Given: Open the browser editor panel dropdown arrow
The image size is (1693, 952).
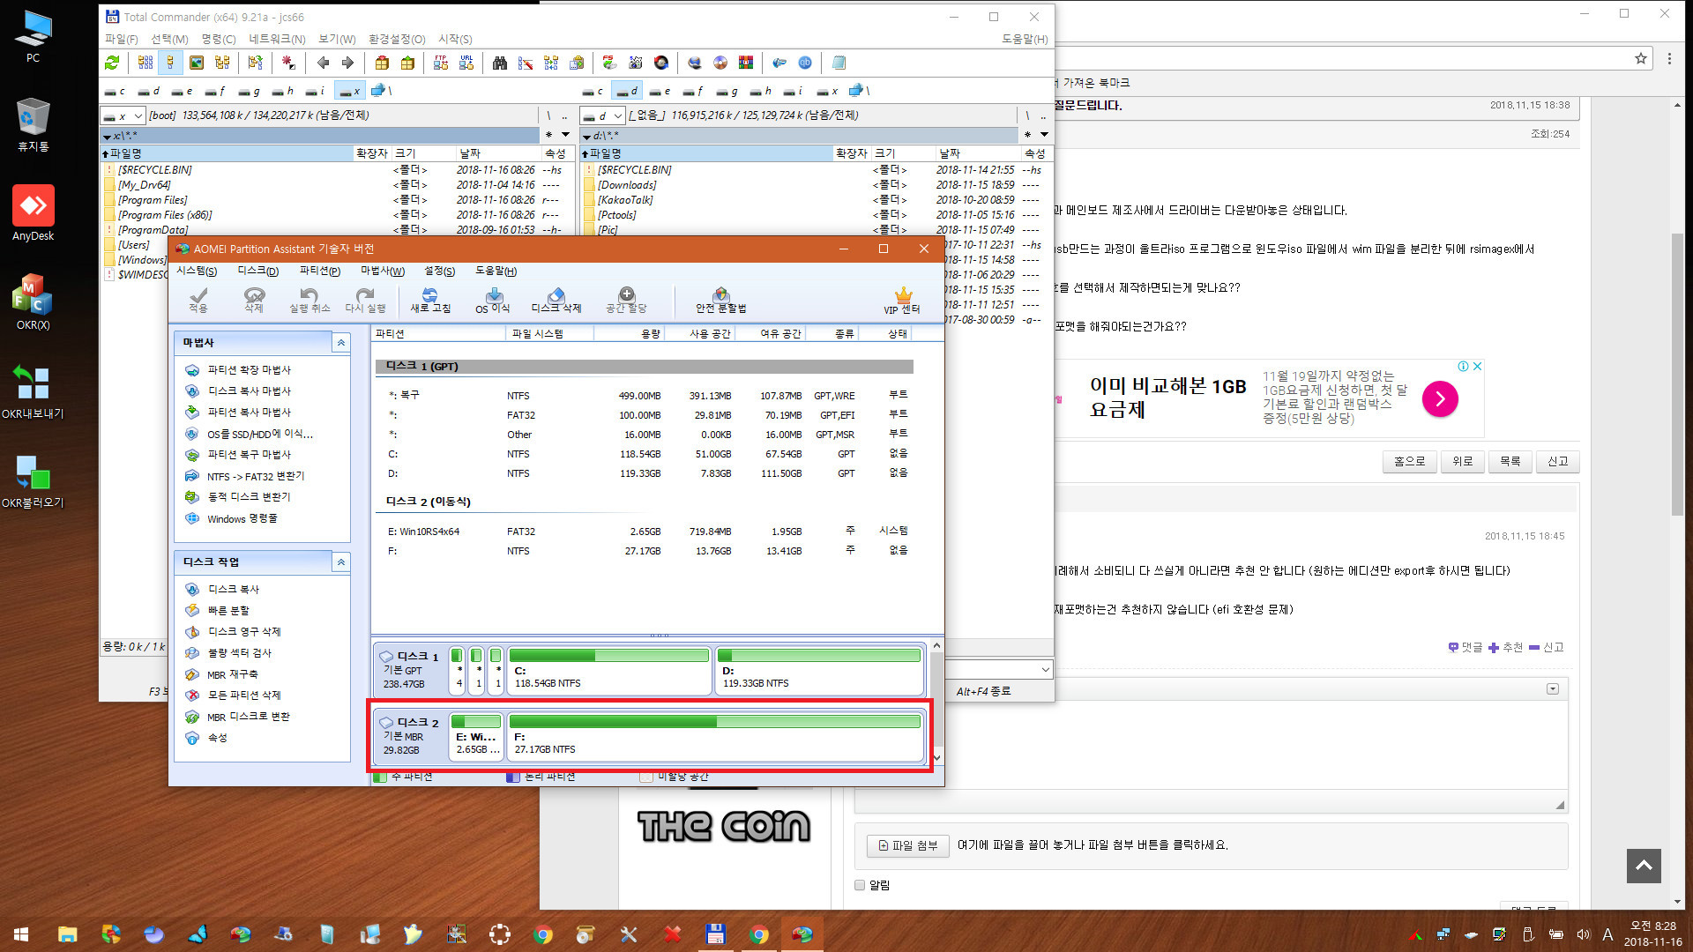Looking at the screenshot, I should pos(1553,689).
